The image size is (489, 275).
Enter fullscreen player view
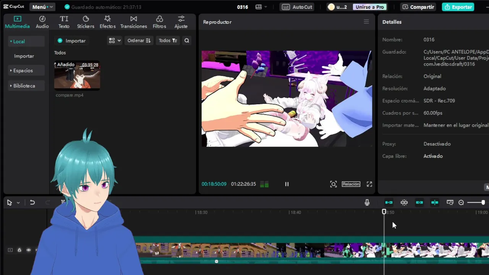[x=369, y=184]
